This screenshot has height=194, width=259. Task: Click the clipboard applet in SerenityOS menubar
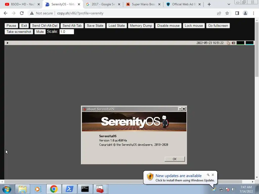tap(228, 43)
